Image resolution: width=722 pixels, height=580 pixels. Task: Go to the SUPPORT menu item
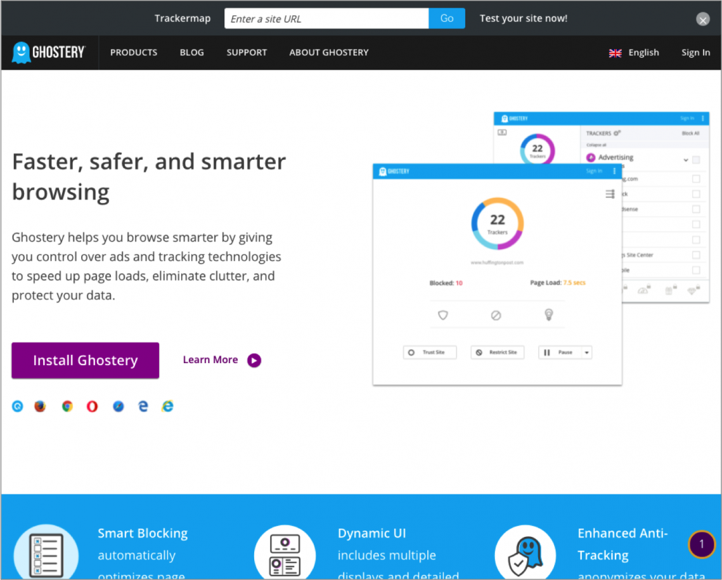tap(247, 53)
